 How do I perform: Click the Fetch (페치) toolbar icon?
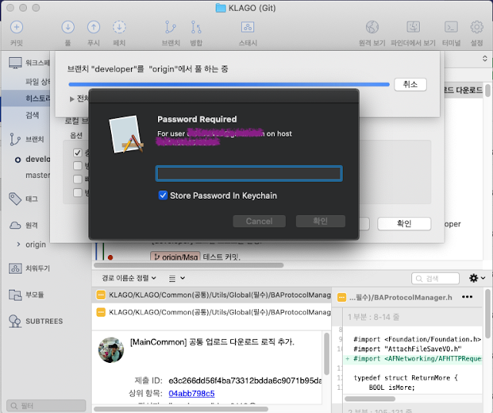(119, 27)
